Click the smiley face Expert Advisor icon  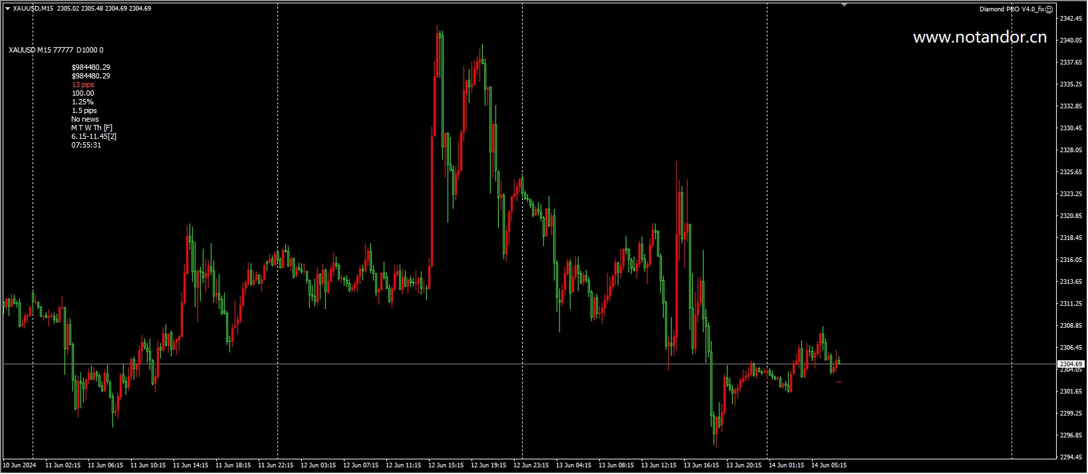click(1049, 9)
